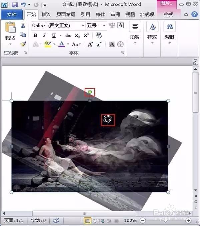Click the zoom slider handle

coord(166,220)
